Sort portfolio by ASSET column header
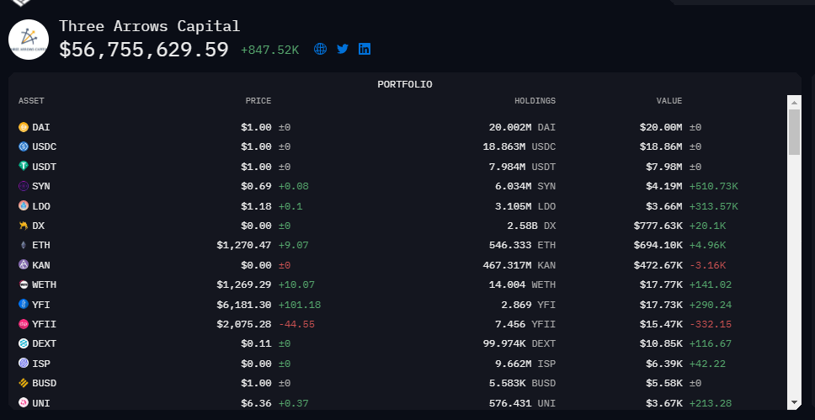The image size is (815, 420). (31, 101)
